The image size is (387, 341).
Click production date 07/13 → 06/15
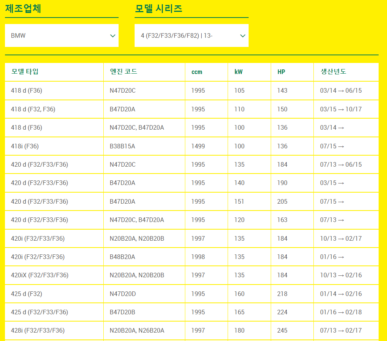[x=341, y=164]
